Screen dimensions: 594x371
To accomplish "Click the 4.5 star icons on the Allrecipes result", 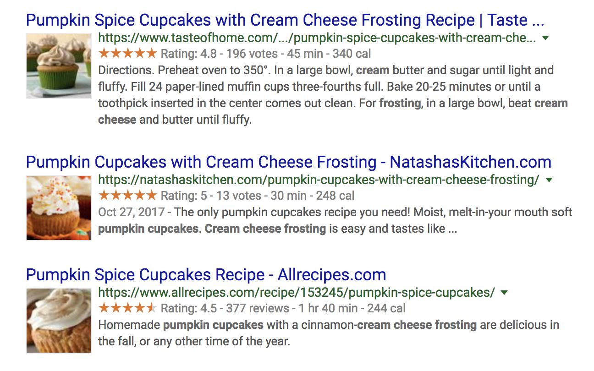I will [127, 308].
